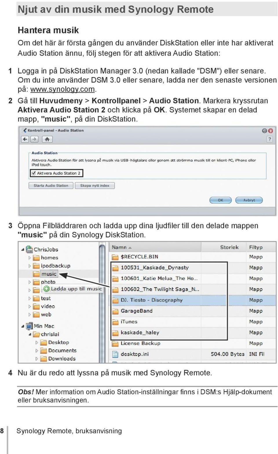Viewport: 278px width, 454px height.
Task: Expand the video folder arrow
Action: (30, 306)
